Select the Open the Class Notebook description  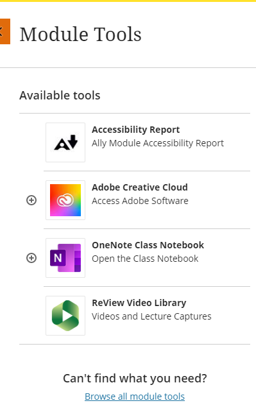click(145, 259)
